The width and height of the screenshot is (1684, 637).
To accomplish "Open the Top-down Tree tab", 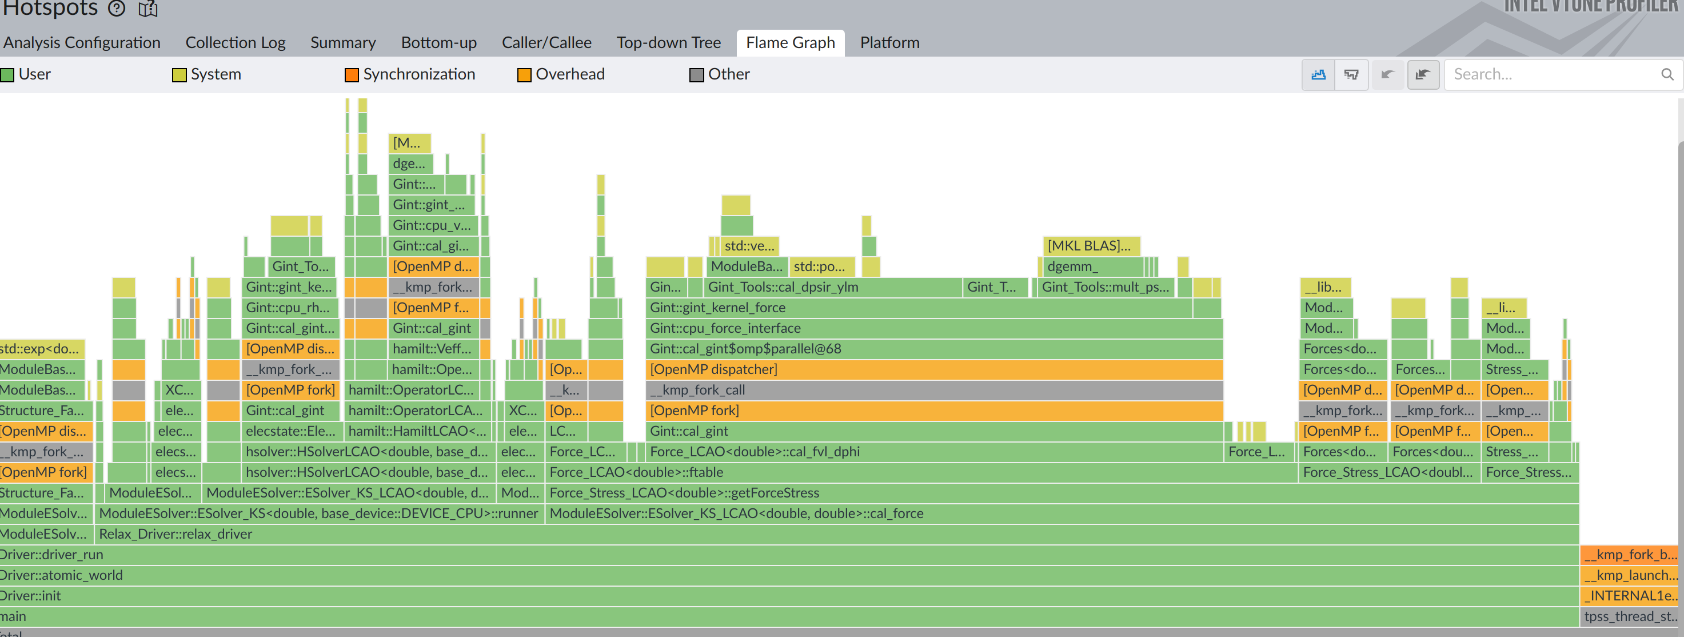I will (x=668, y=42).
